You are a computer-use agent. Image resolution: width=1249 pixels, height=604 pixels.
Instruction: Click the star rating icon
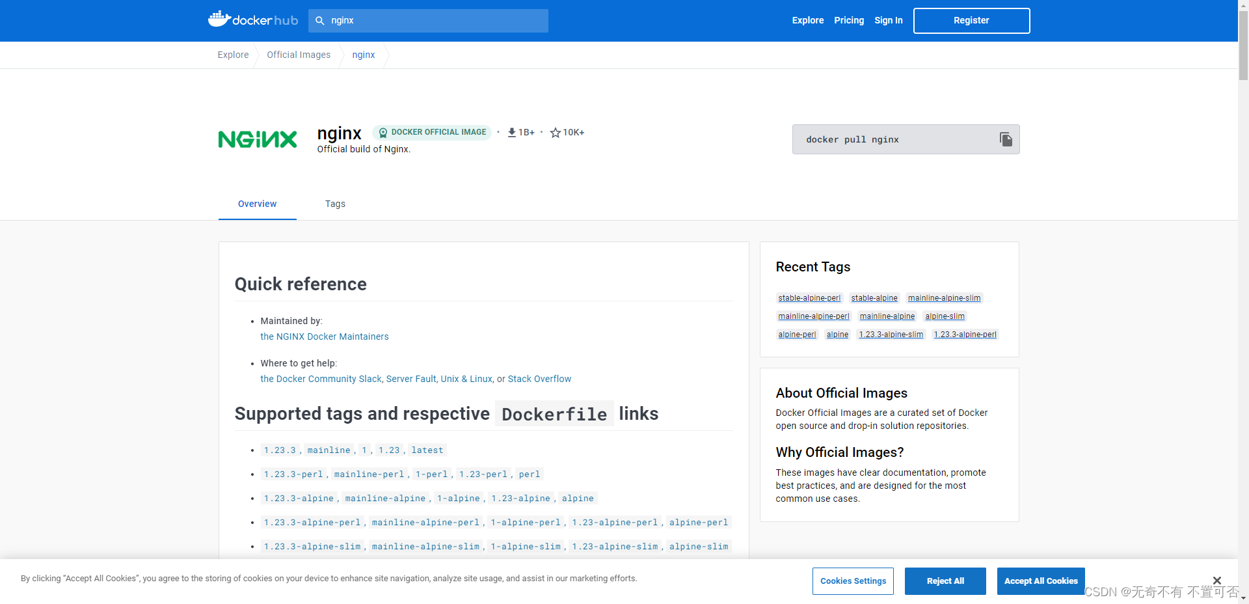pos(556,133)
